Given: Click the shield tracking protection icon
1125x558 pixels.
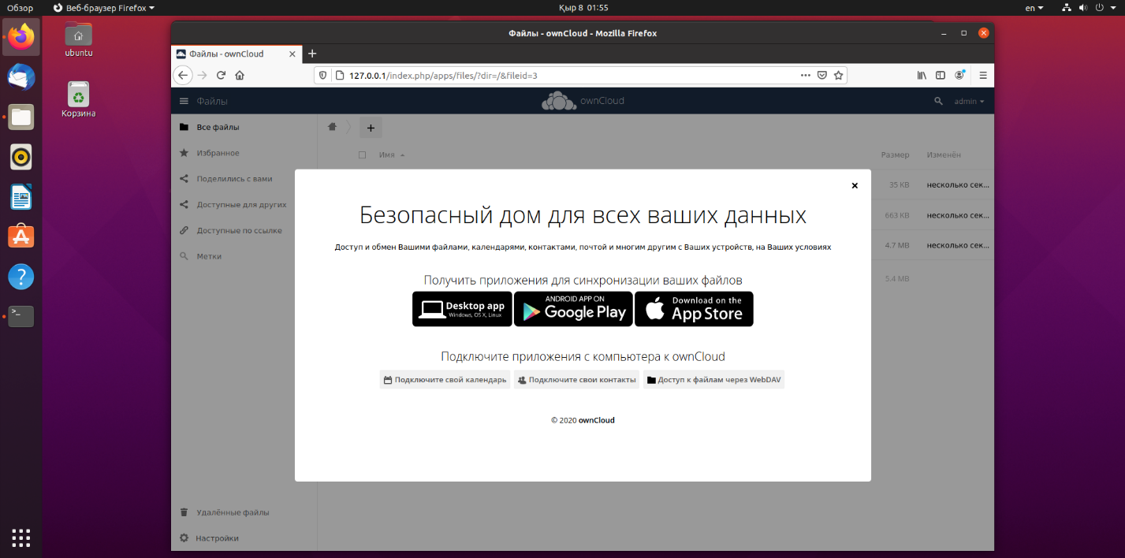Looking at the screenshot, I should 323,76.
